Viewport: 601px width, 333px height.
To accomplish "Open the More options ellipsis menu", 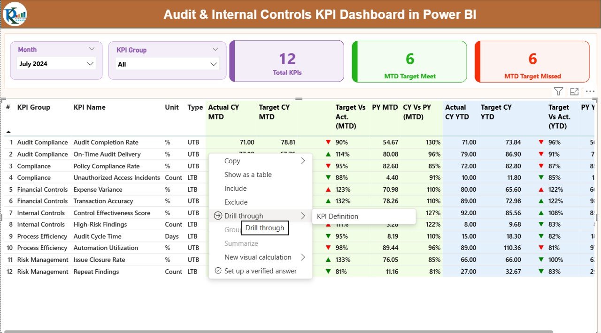I will pos(590,91).
